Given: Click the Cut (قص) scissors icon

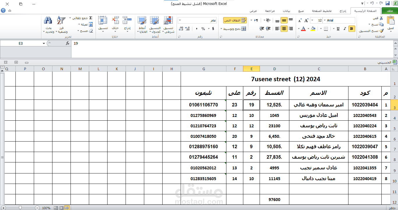Looking at the screenshot, I should click(381, 18).
